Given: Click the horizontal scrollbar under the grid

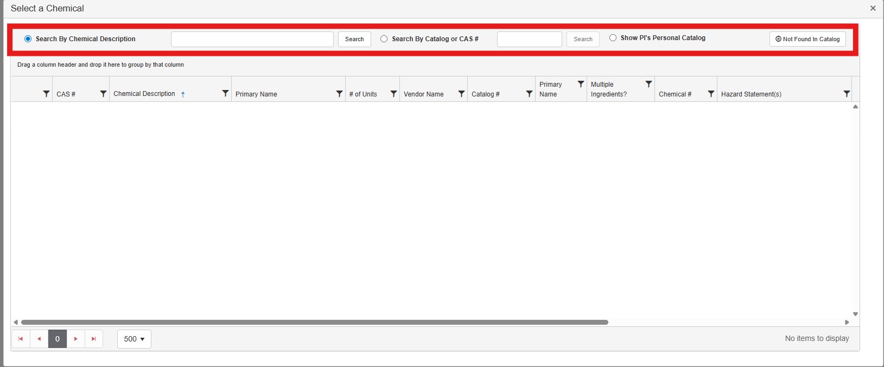Looking at the screenshot, I should pos(315,322).
